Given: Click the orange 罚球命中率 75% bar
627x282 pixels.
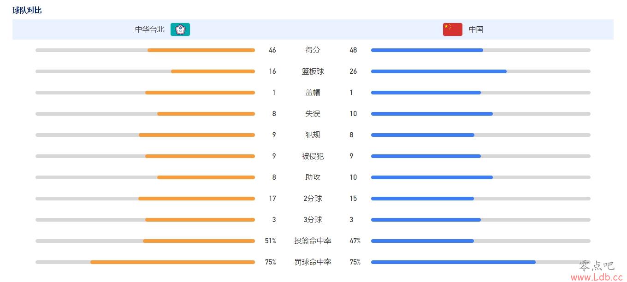Looking at the screenshot, I should point(172,262).
